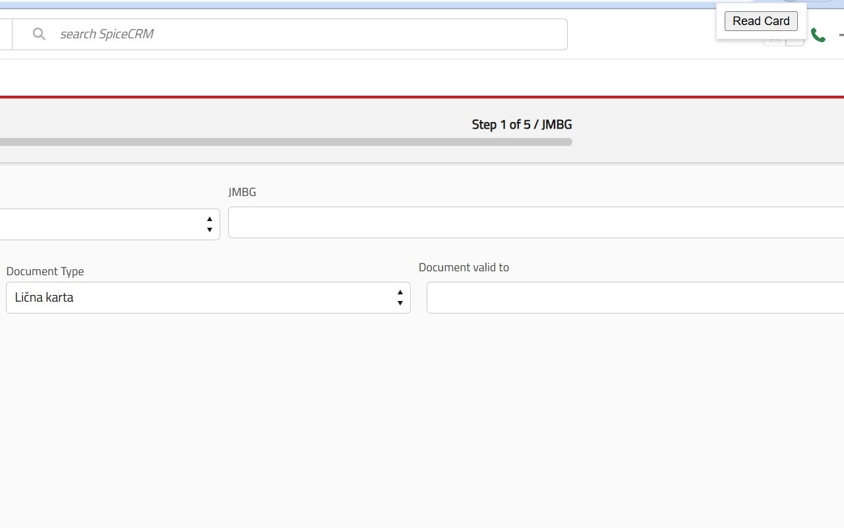
Task: Click the small square button left of phone icon
Action: pyautogui.click(x=795, y=42)
